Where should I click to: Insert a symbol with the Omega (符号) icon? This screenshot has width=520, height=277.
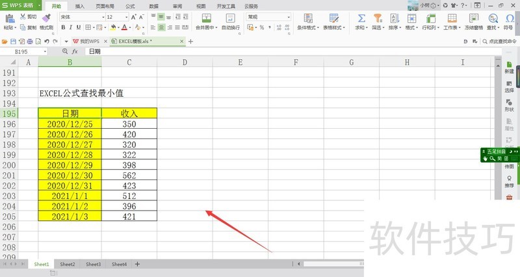510,18
